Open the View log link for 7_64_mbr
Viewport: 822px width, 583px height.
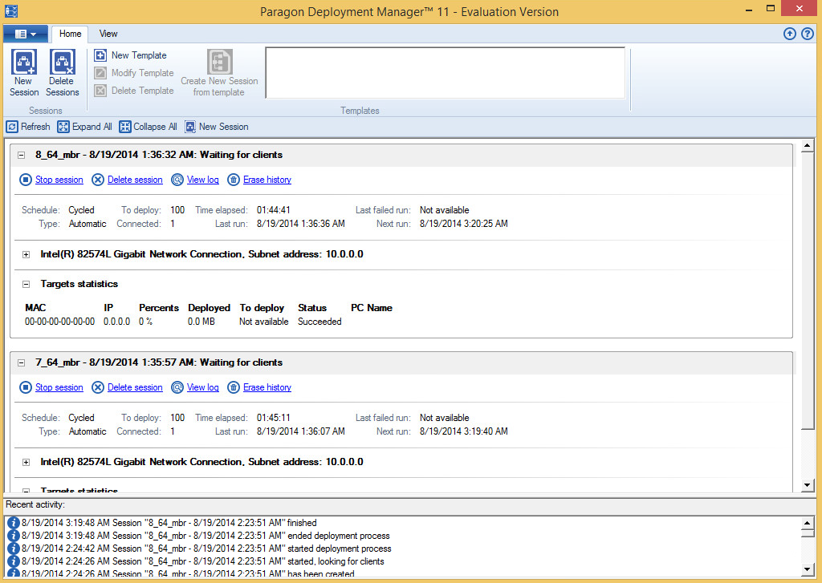click(203, 387)
